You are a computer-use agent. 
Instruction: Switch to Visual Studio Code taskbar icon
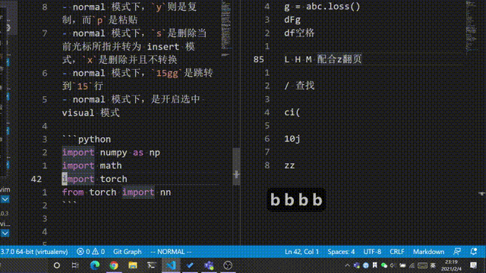171,265
